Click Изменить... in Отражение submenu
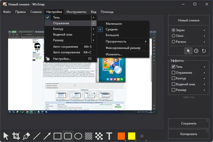The height and width of the screenshot is (142, 213). coord(123,54)
